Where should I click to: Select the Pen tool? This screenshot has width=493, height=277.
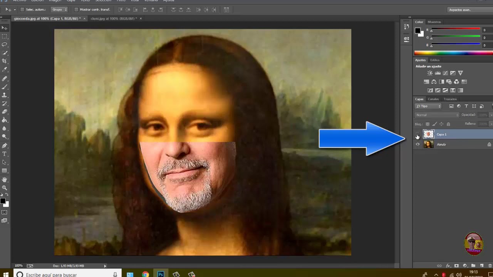coord(5,146)
